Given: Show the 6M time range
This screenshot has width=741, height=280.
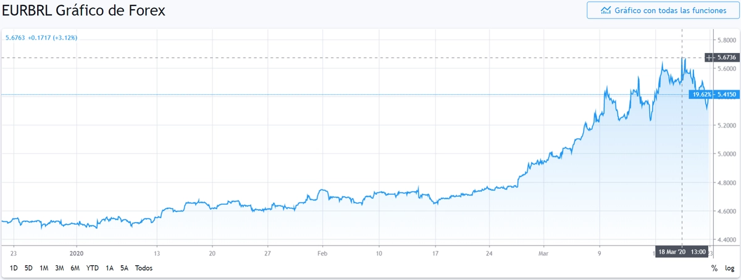Looking at the screenshot, I should pyautogui.click(x=75, y=268).
